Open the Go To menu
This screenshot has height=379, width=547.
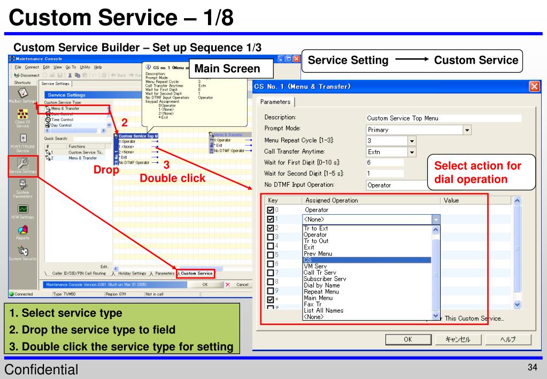(71, 67)
